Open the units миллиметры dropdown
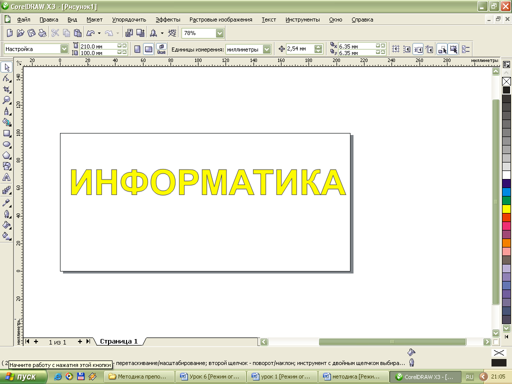The width and height of the screenshot is (512, 384). [x=267, y=49]
